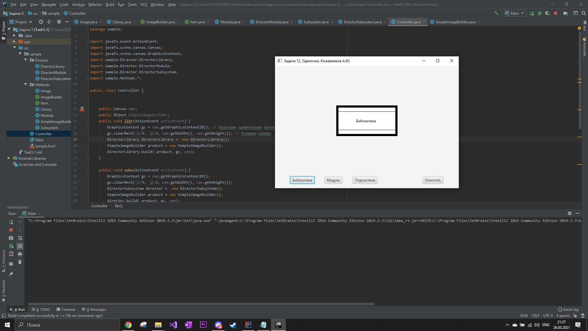Click the soft-wrap icon in Run panel

20,238
